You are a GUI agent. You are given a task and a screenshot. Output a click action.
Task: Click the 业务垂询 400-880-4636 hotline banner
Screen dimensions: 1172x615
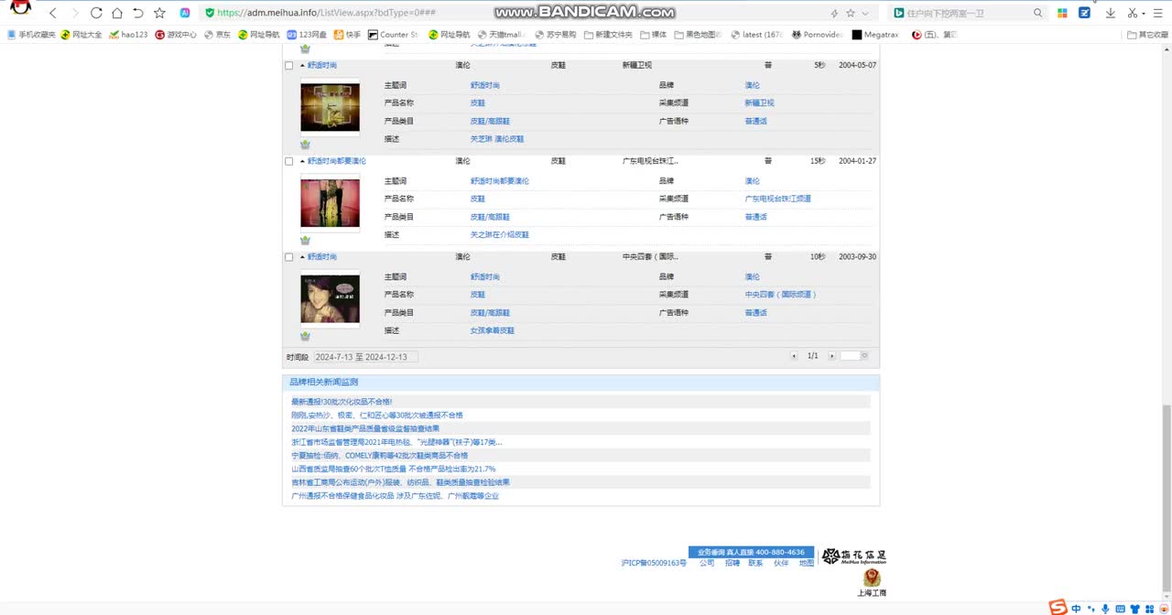pyautogui.click(x=751, y=552)
